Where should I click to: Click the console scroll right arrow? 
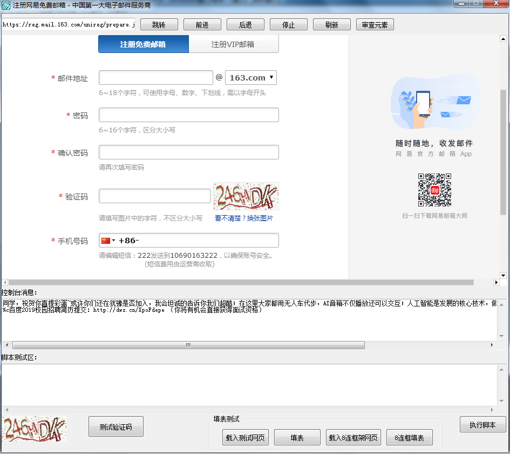pos(492,345)
